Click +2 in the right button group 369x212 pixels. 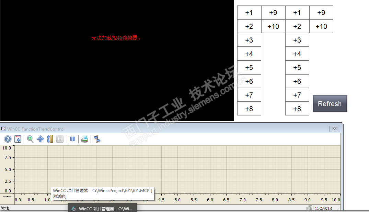pos(297,26)
